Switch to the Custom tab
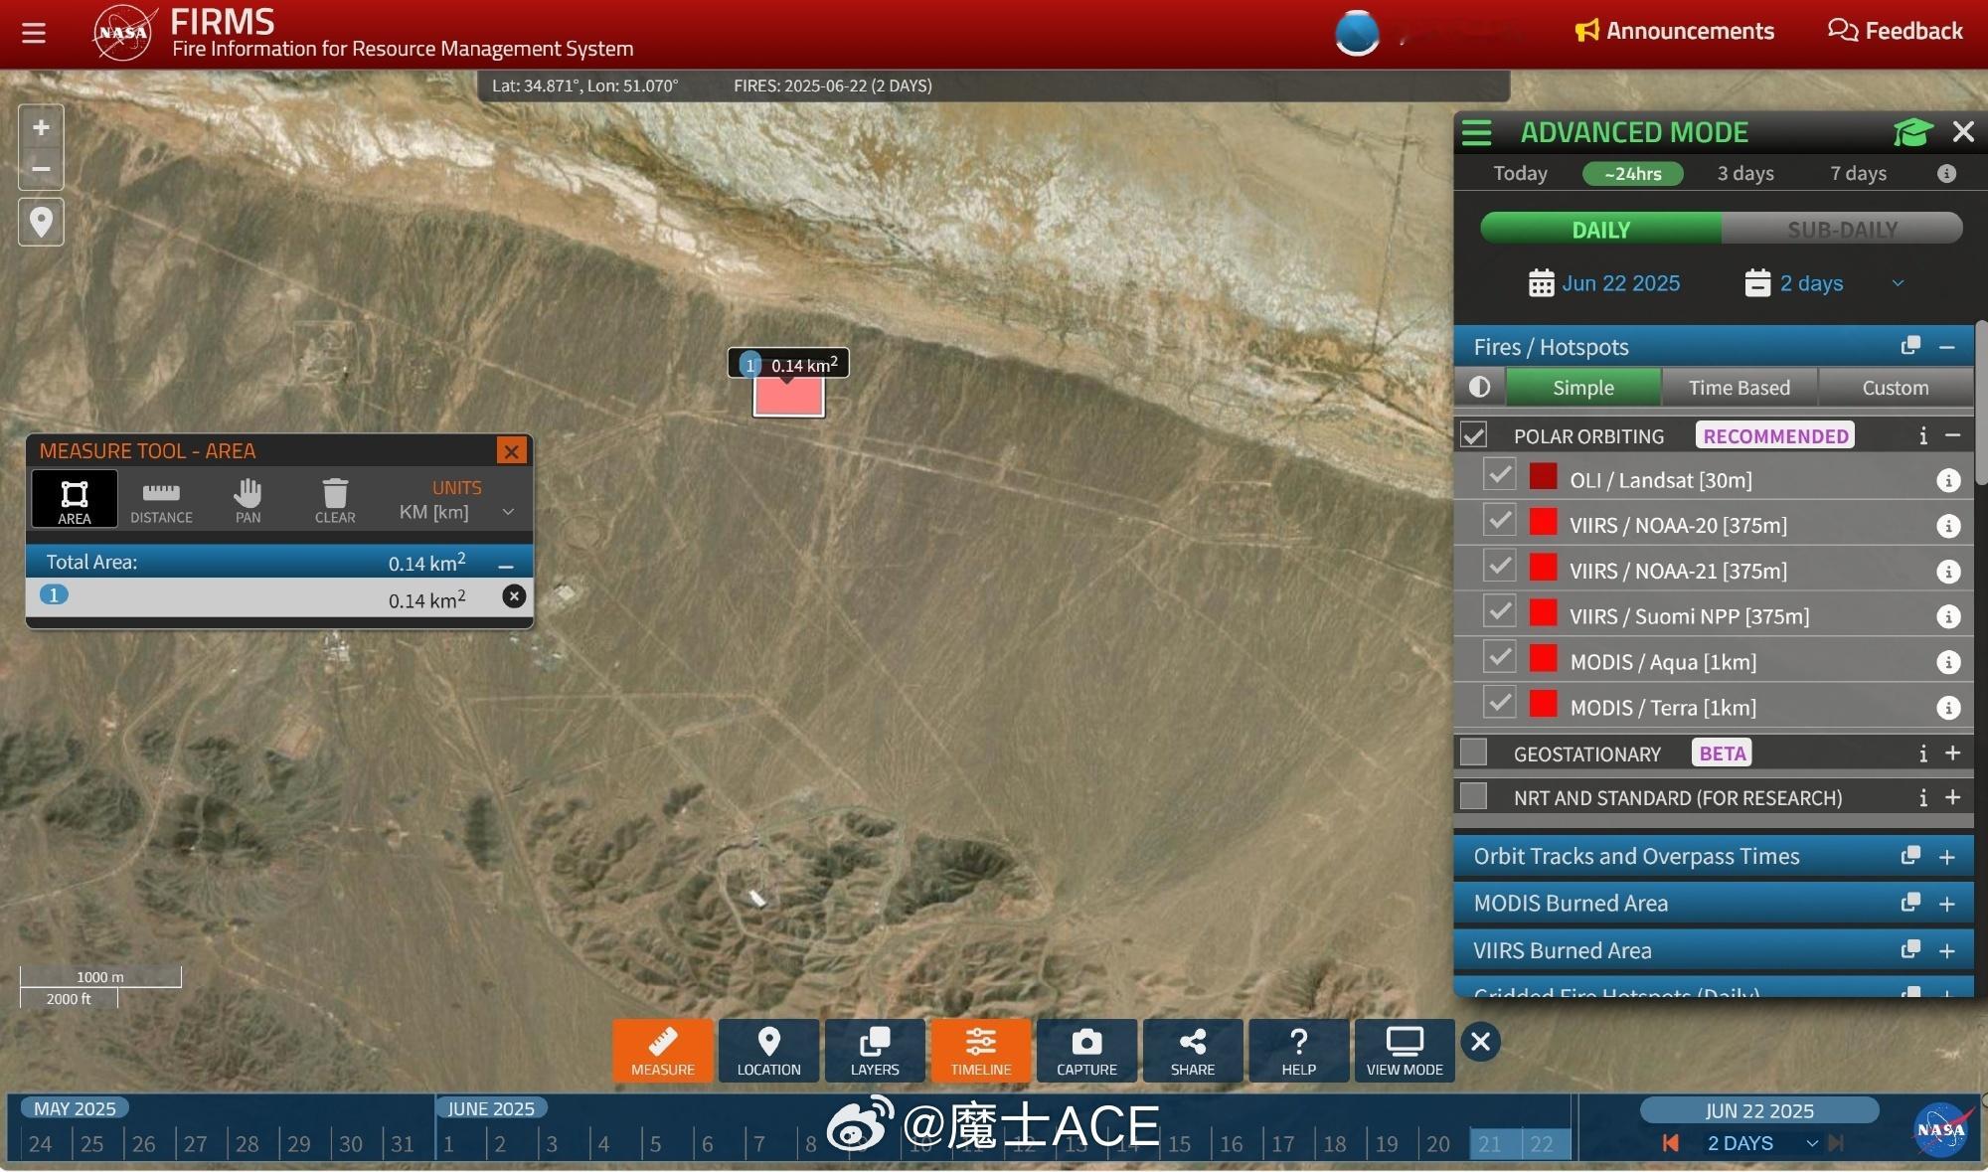Image resolution: width=1988 pixels, height=1172 pixels. click(1895, 388)
